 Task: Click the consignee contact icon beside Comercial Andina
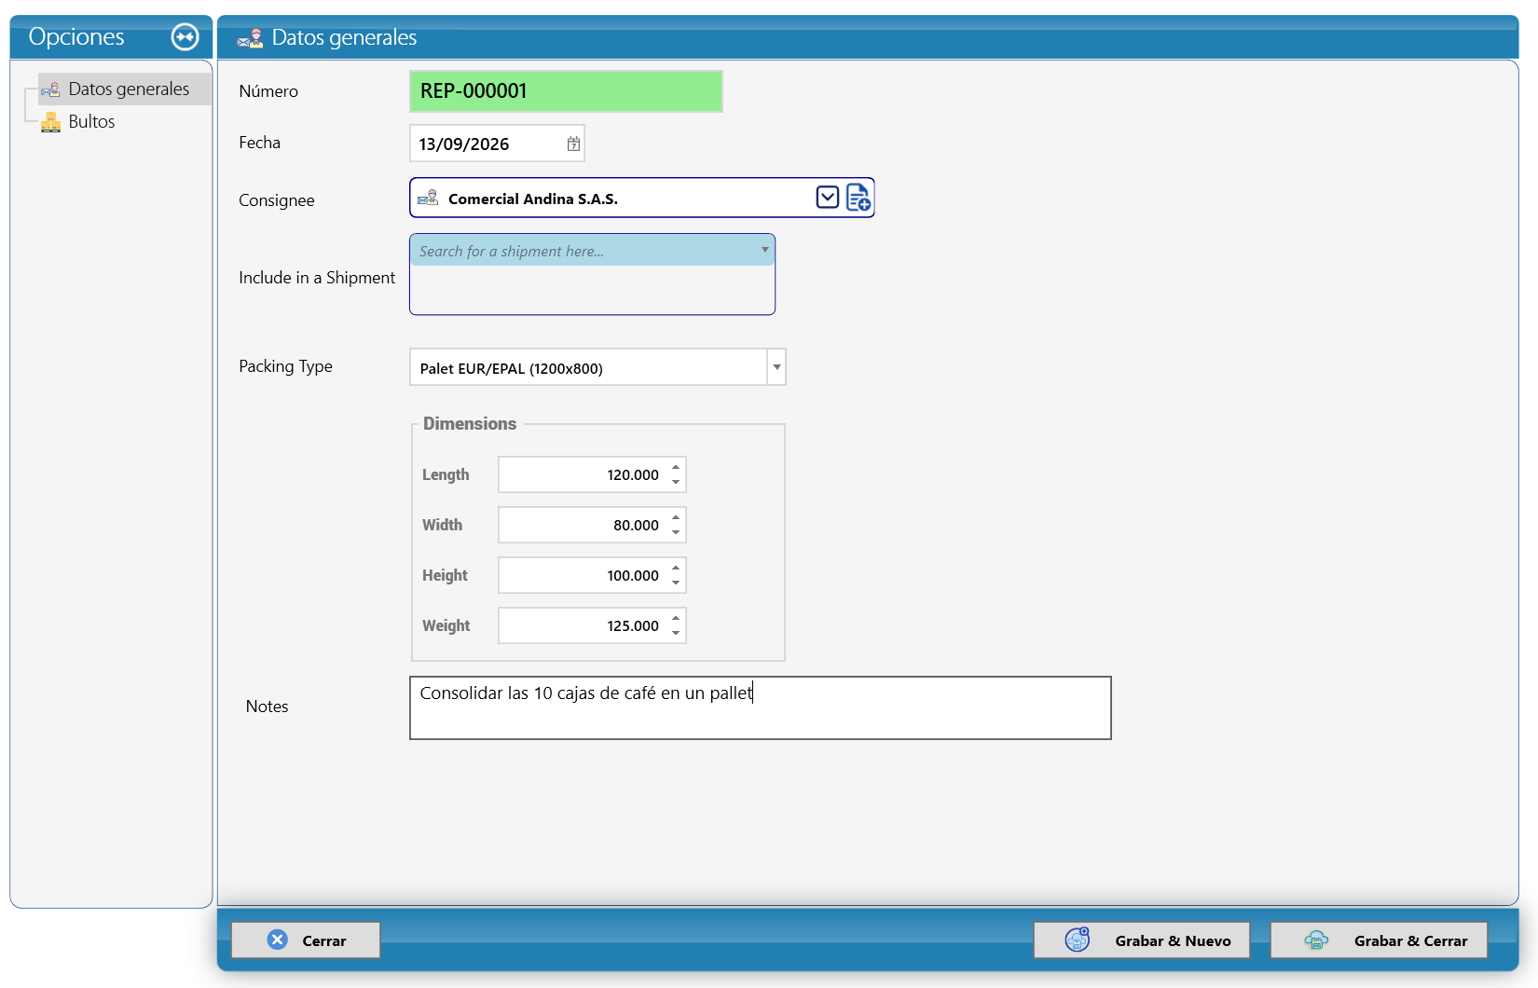pos(429,199)
